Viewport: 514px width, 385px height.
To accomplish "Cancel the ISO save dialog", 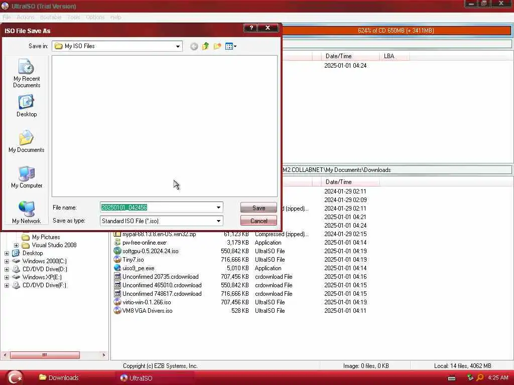I will [259, 221].
